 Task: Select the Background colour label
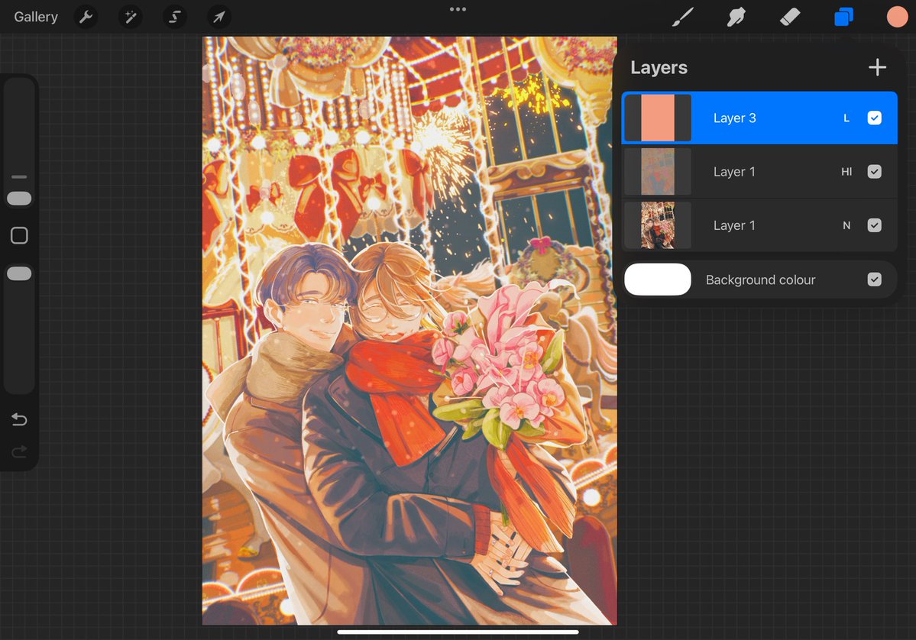(760, 280)
